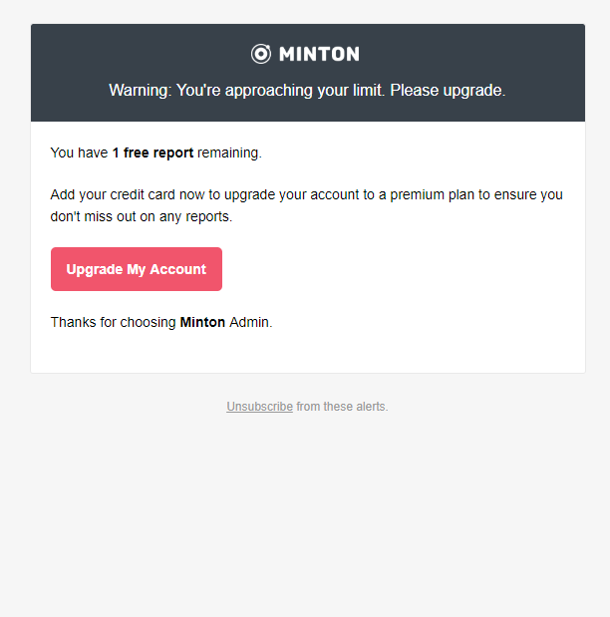This screenshot has width=610, height=617.
Task: Click the word "Admin." in the sign-off
Action: coord(251,323)
